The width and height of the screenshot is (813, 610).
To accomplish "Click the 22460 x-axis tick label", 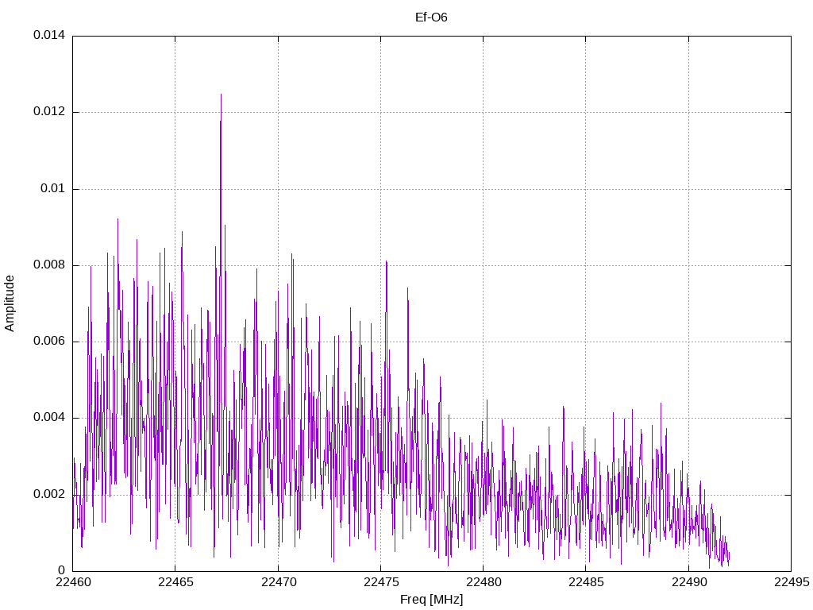I will (x=73, y=582).
